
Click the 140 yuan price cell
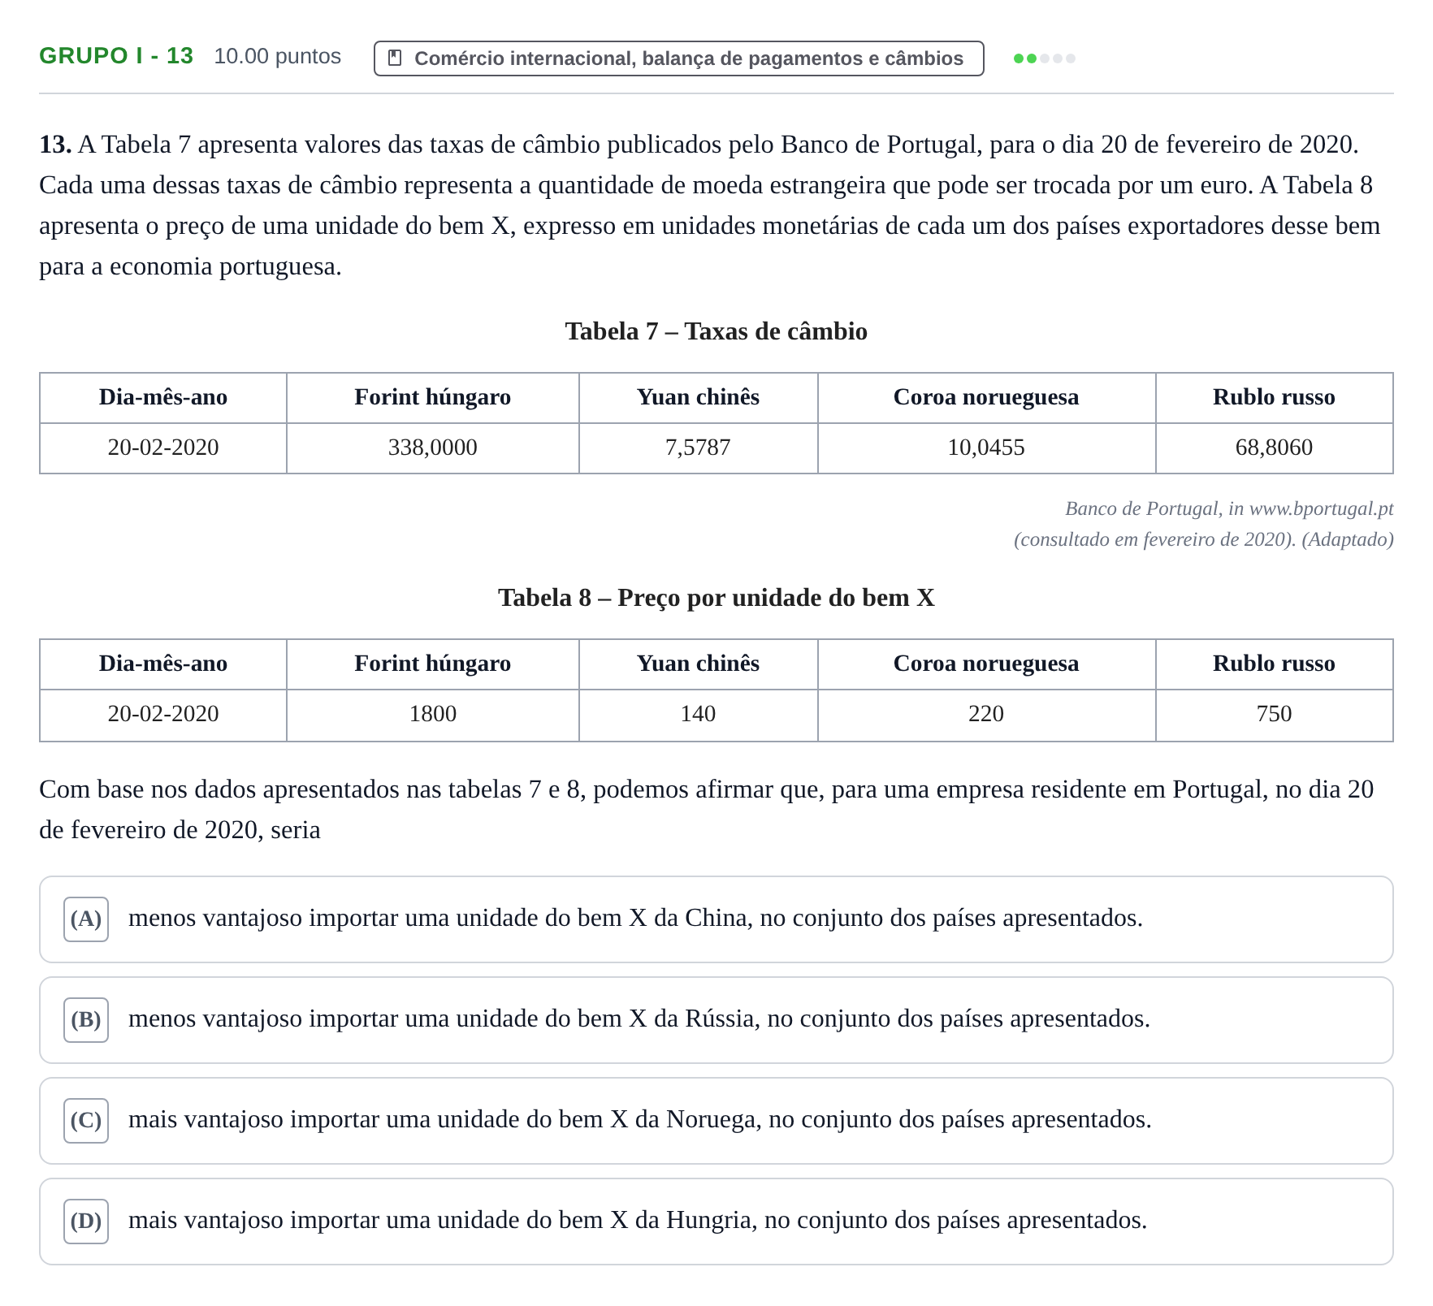click(698, 714)
